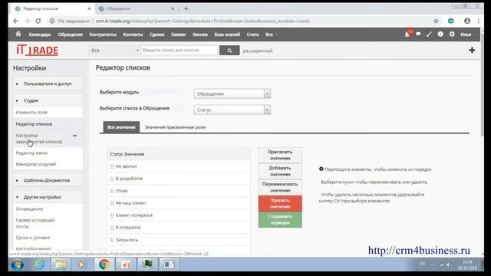This screenshot has width=491, height=276.
Task: Open media player from taskbar
Action: pyautogui.click(x=82, y=264)
